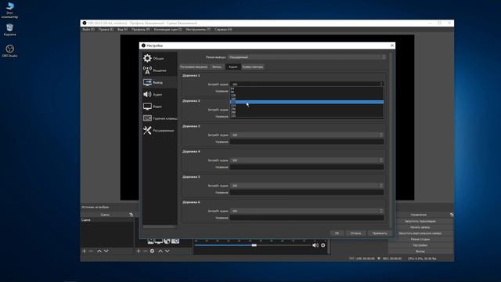This screenshot has height=282, width=501.
Task: Switch to the Replay Buffer tab
Action: click(x=253, y=67)
